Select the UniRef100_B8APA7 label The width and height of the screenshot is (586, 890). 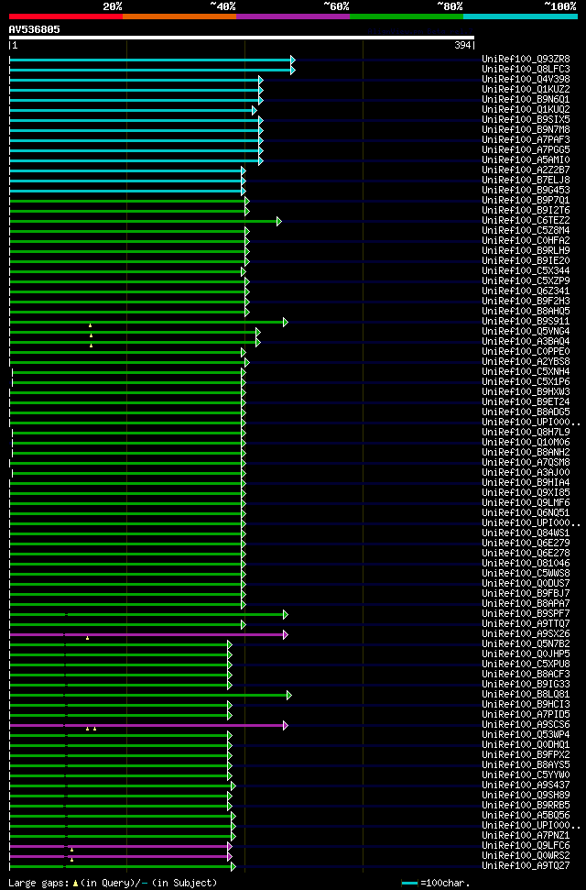click(526, 604)
